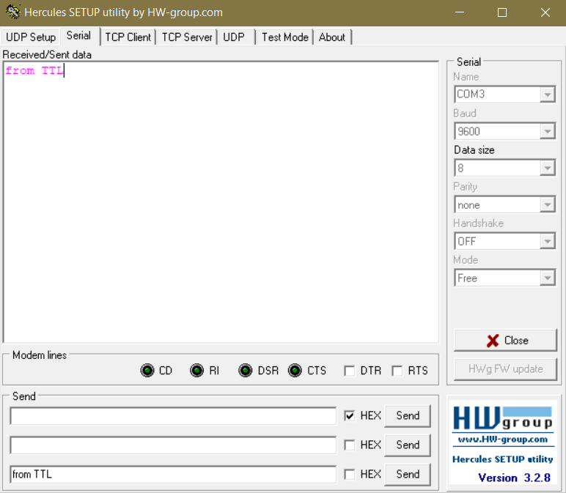Click Close to close the serial port

coord(505,340)
